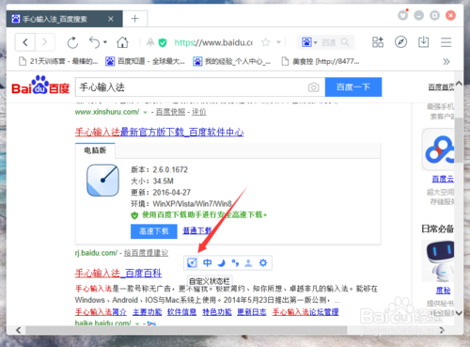Open a new tab with plus button

click(135, 19)
